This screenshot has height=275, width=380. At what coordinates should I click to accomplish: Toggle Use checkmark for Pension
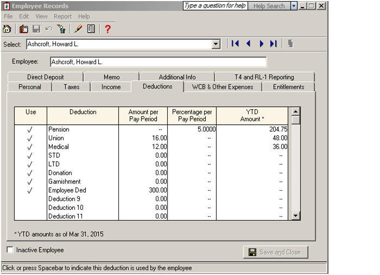pyautogui.click(x=30, y=130)
